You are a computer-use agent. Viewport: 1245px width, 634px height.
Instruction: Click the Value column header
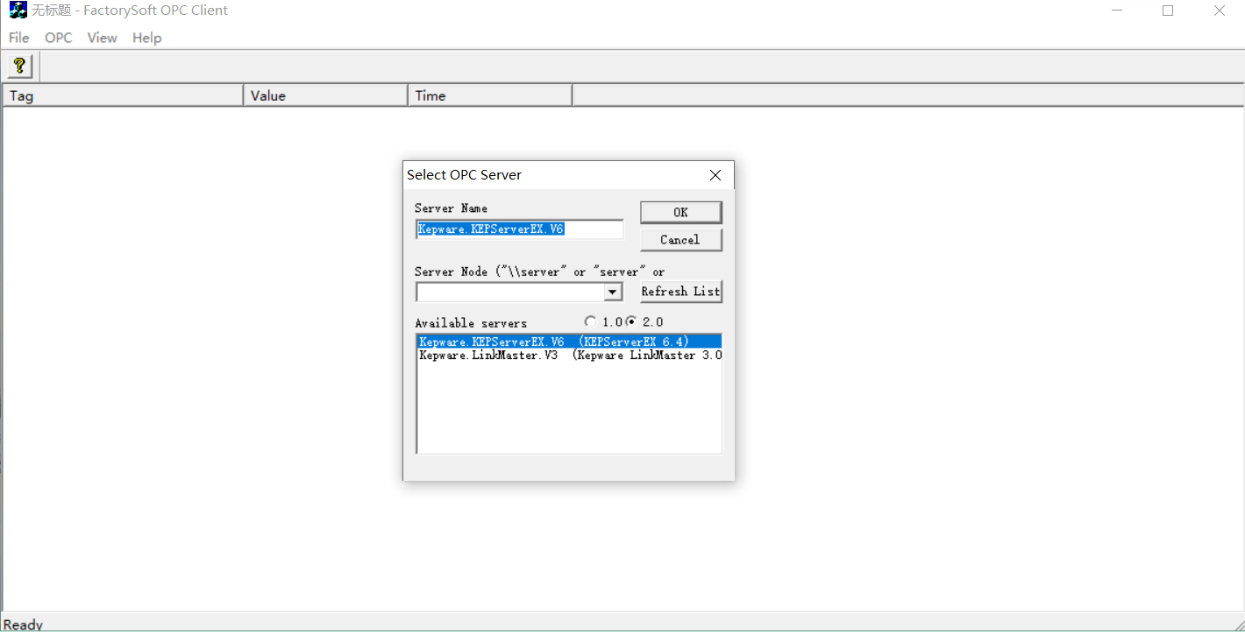coord(325,95)
